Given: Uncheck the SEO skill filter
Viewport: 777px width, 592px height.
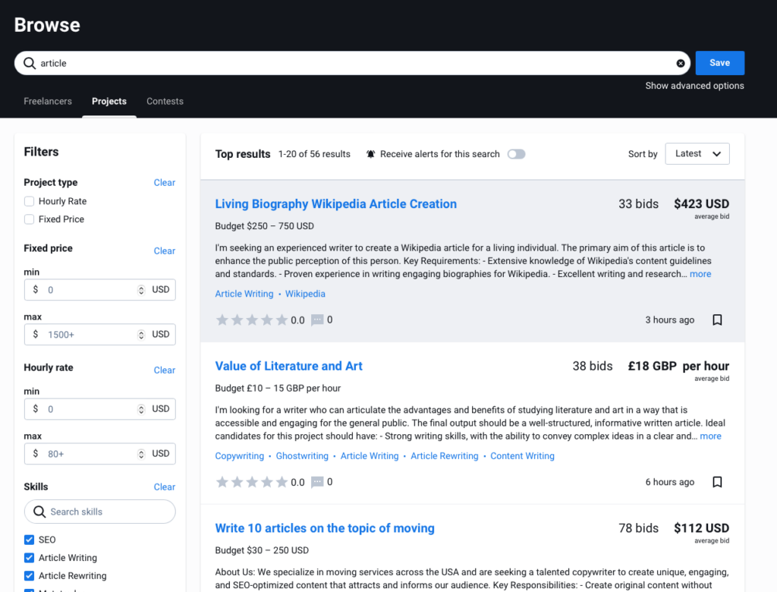Looking at the screenshot, I should tap(30, 540).
